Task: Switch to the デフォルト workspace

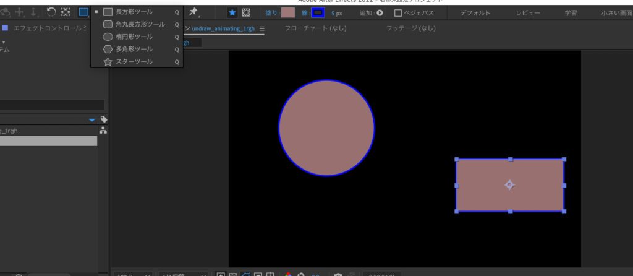Action: 475,13
